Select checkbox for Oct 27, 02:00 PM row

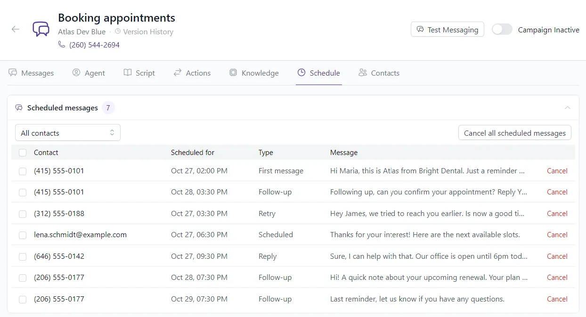click(23, 171)
